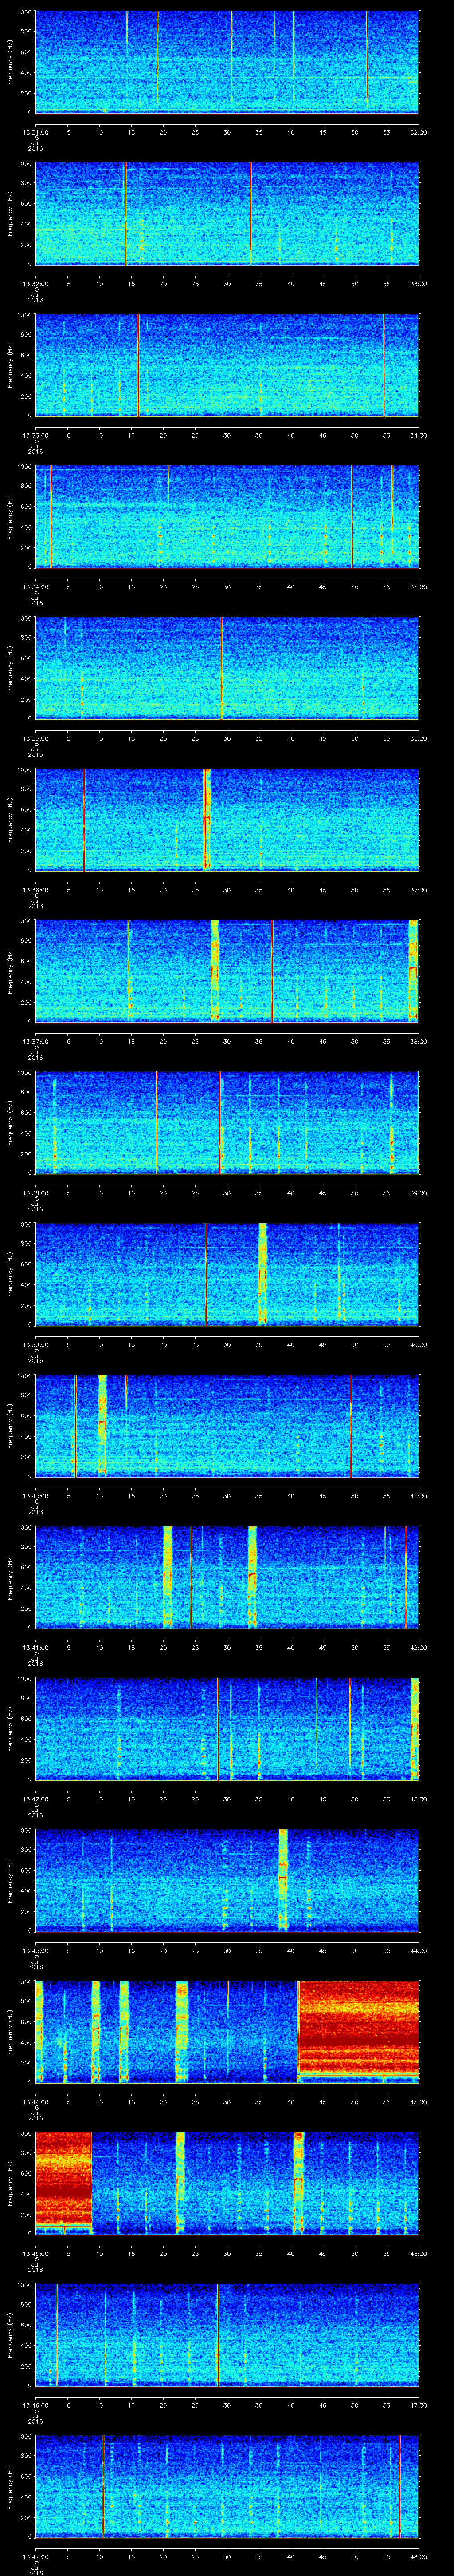Click the red vertical line near 16 s in the 13:33:00 spectrogram
454x2576 pixels.
(138, 365)
